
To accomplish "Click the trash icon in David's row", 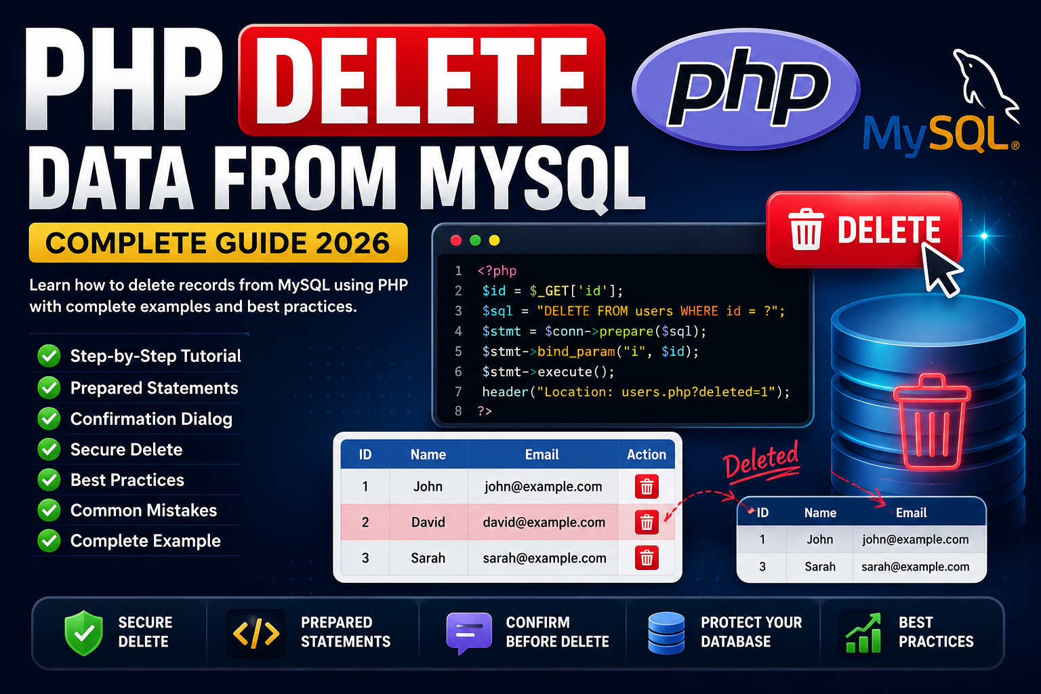I will point(647,522).
